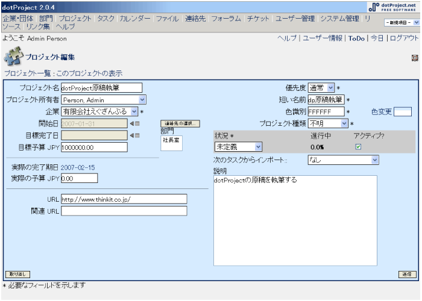
Task: Open the target finish date calendar icon
Action: pyautogui.click(x=137, y=135)
